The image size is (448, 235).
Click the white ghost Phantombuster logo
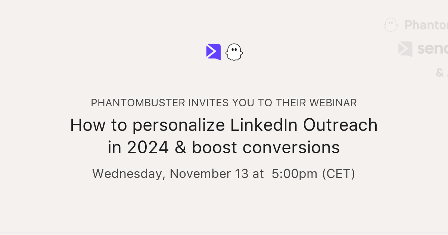pos(234,52)
